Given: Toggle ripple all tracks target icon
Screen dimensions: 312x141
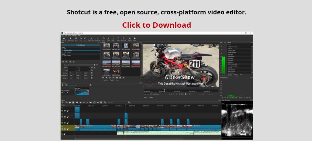Looking at the screenshot, I should coord(101,102).
